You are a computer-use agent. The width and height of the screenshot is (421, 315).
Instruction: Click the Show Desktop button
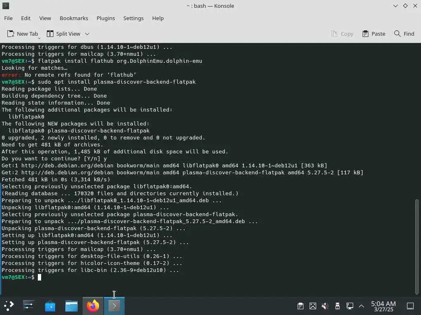click(410, 306)
